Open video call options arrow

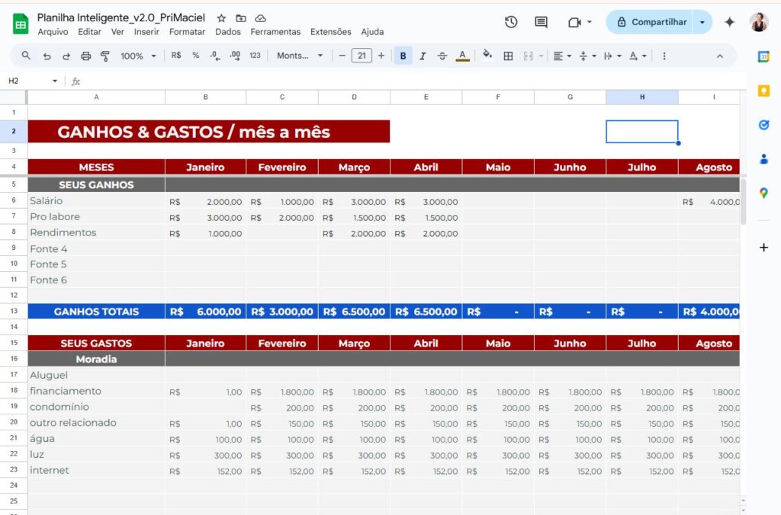[590, 22]
